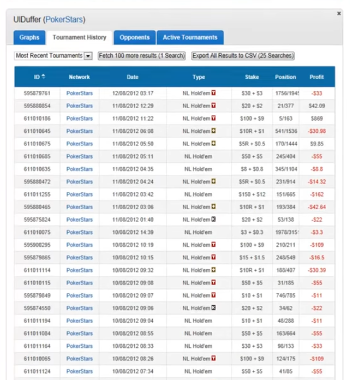Sort by the Profit column header
350x380 pixels.
coord(317,77)
